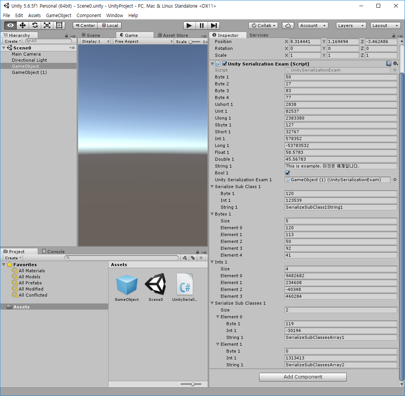This screenshot has width=405, height=396.
Task: Click the Add Component button
Action: pos(303,377)
